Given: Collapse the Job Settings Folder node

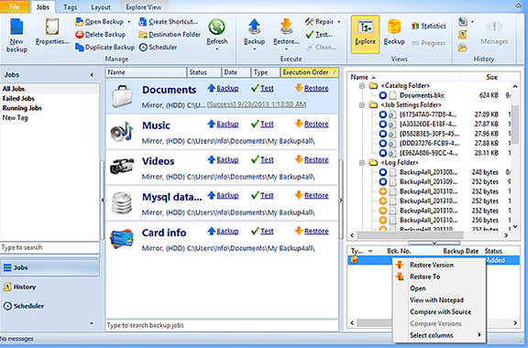Looking at the screenshot, I should (x=362, y=105).
